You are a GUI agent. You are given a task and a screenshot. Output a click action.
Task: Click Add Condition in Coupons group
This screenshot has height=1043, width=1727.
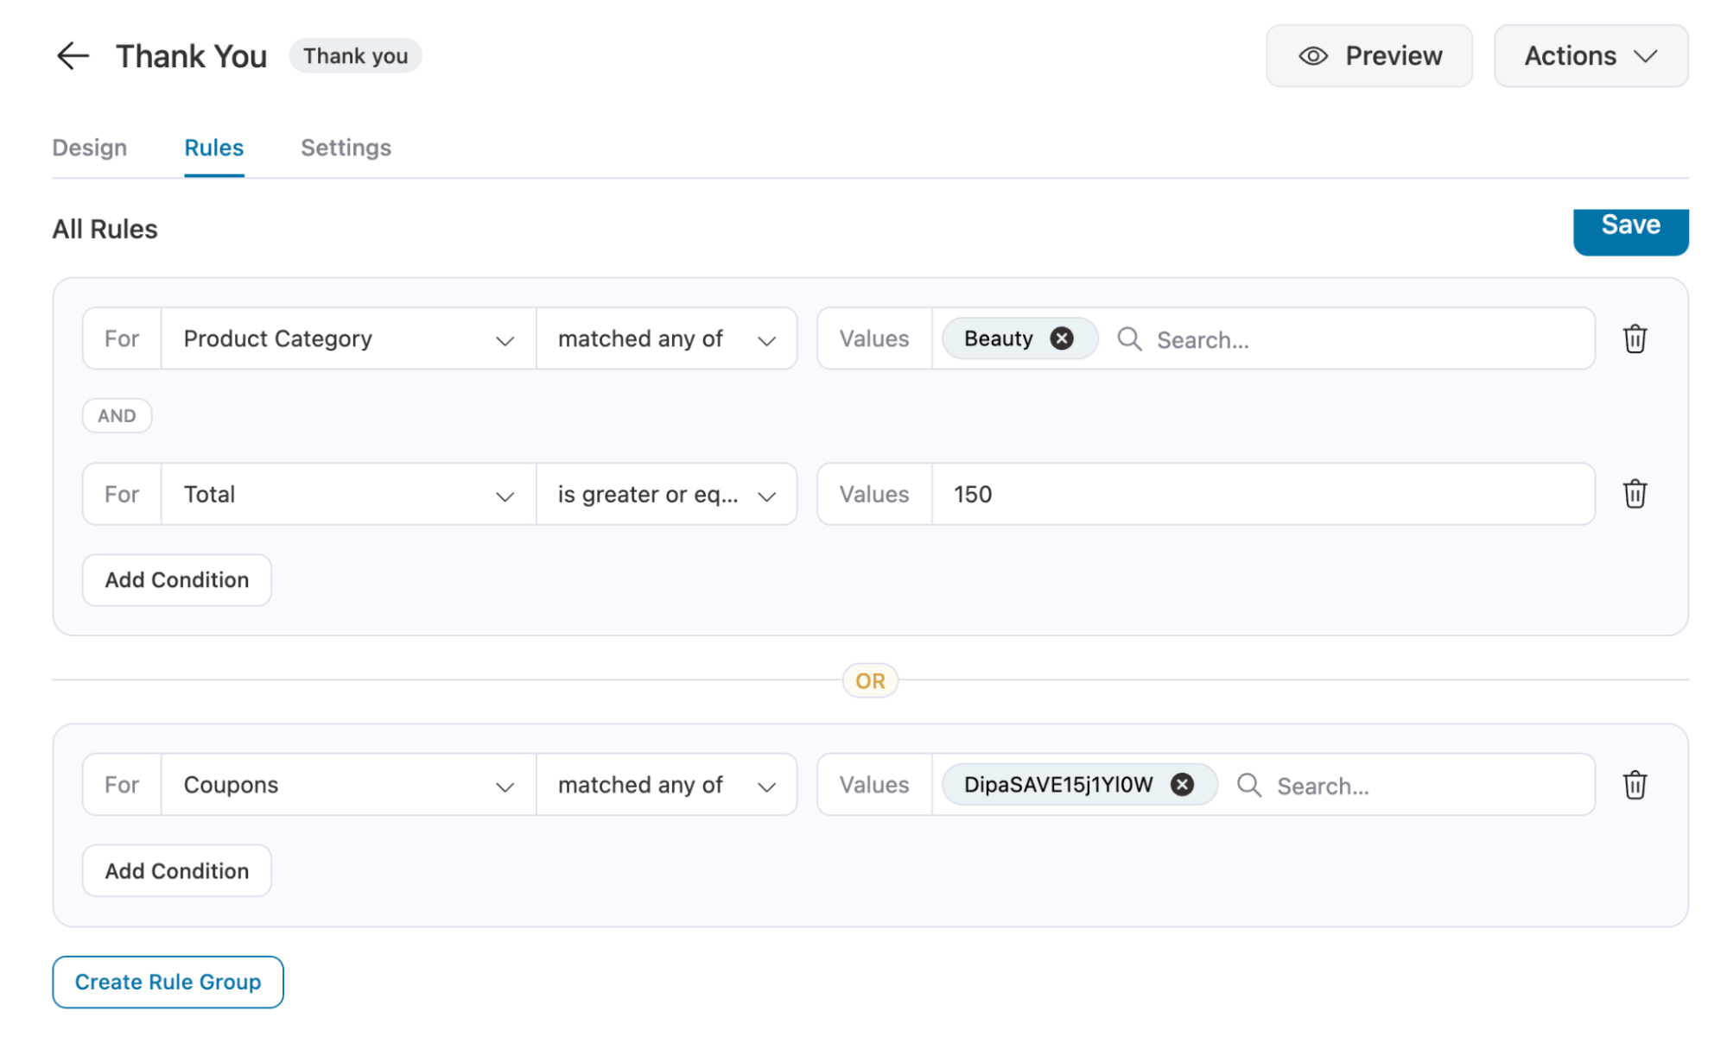pos(176,870)
